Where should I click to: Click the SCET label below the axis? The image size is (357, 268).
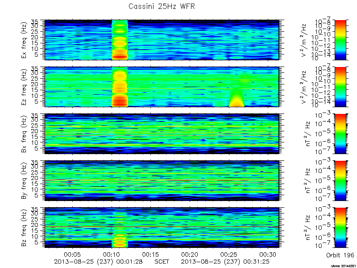click(x=162, y=262)
